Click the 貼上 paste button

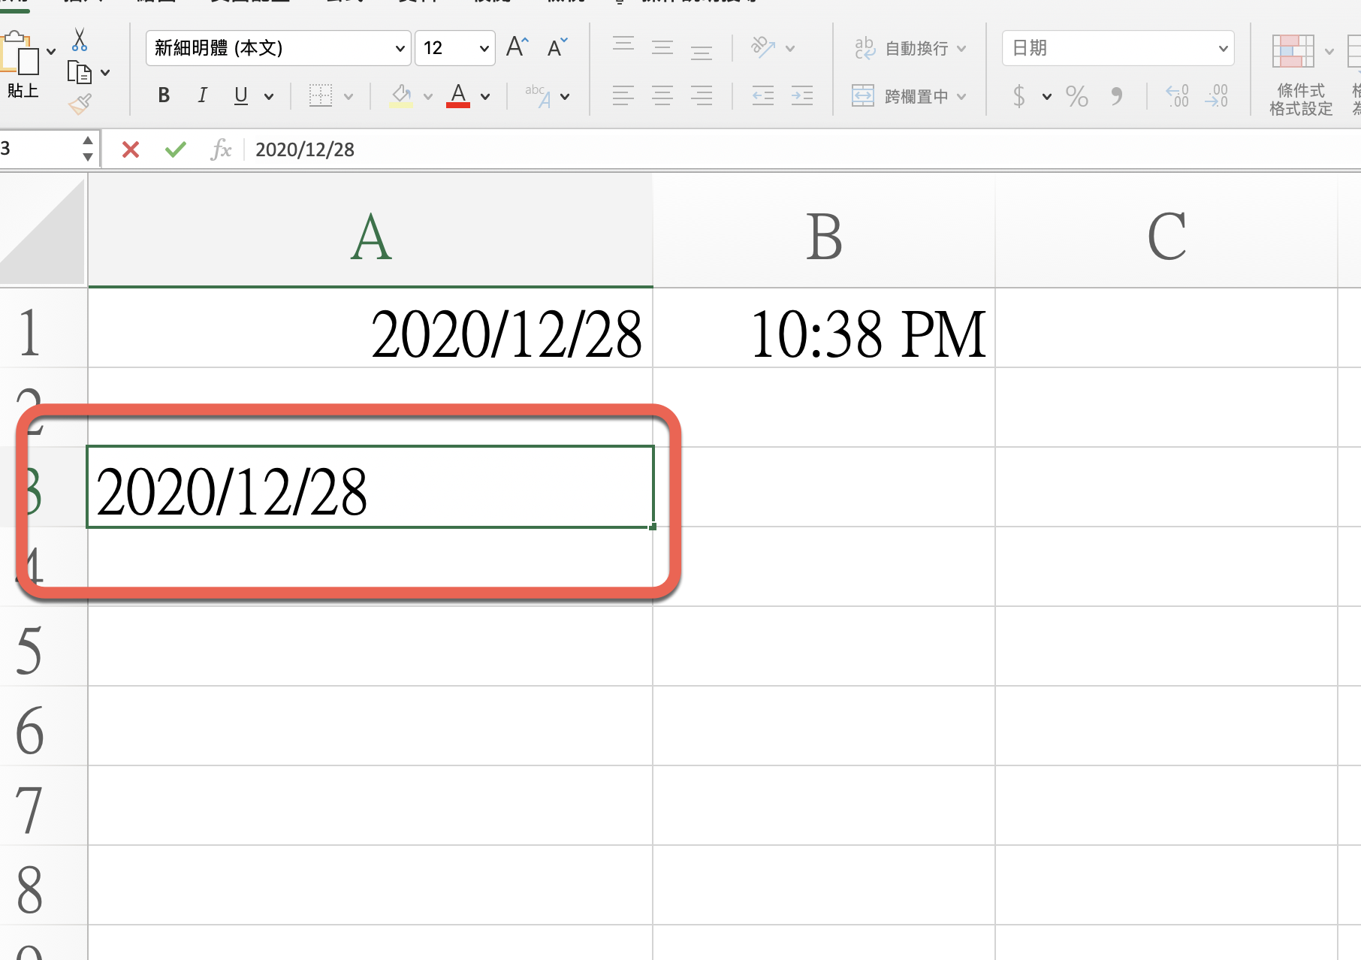tap(22, 68)
